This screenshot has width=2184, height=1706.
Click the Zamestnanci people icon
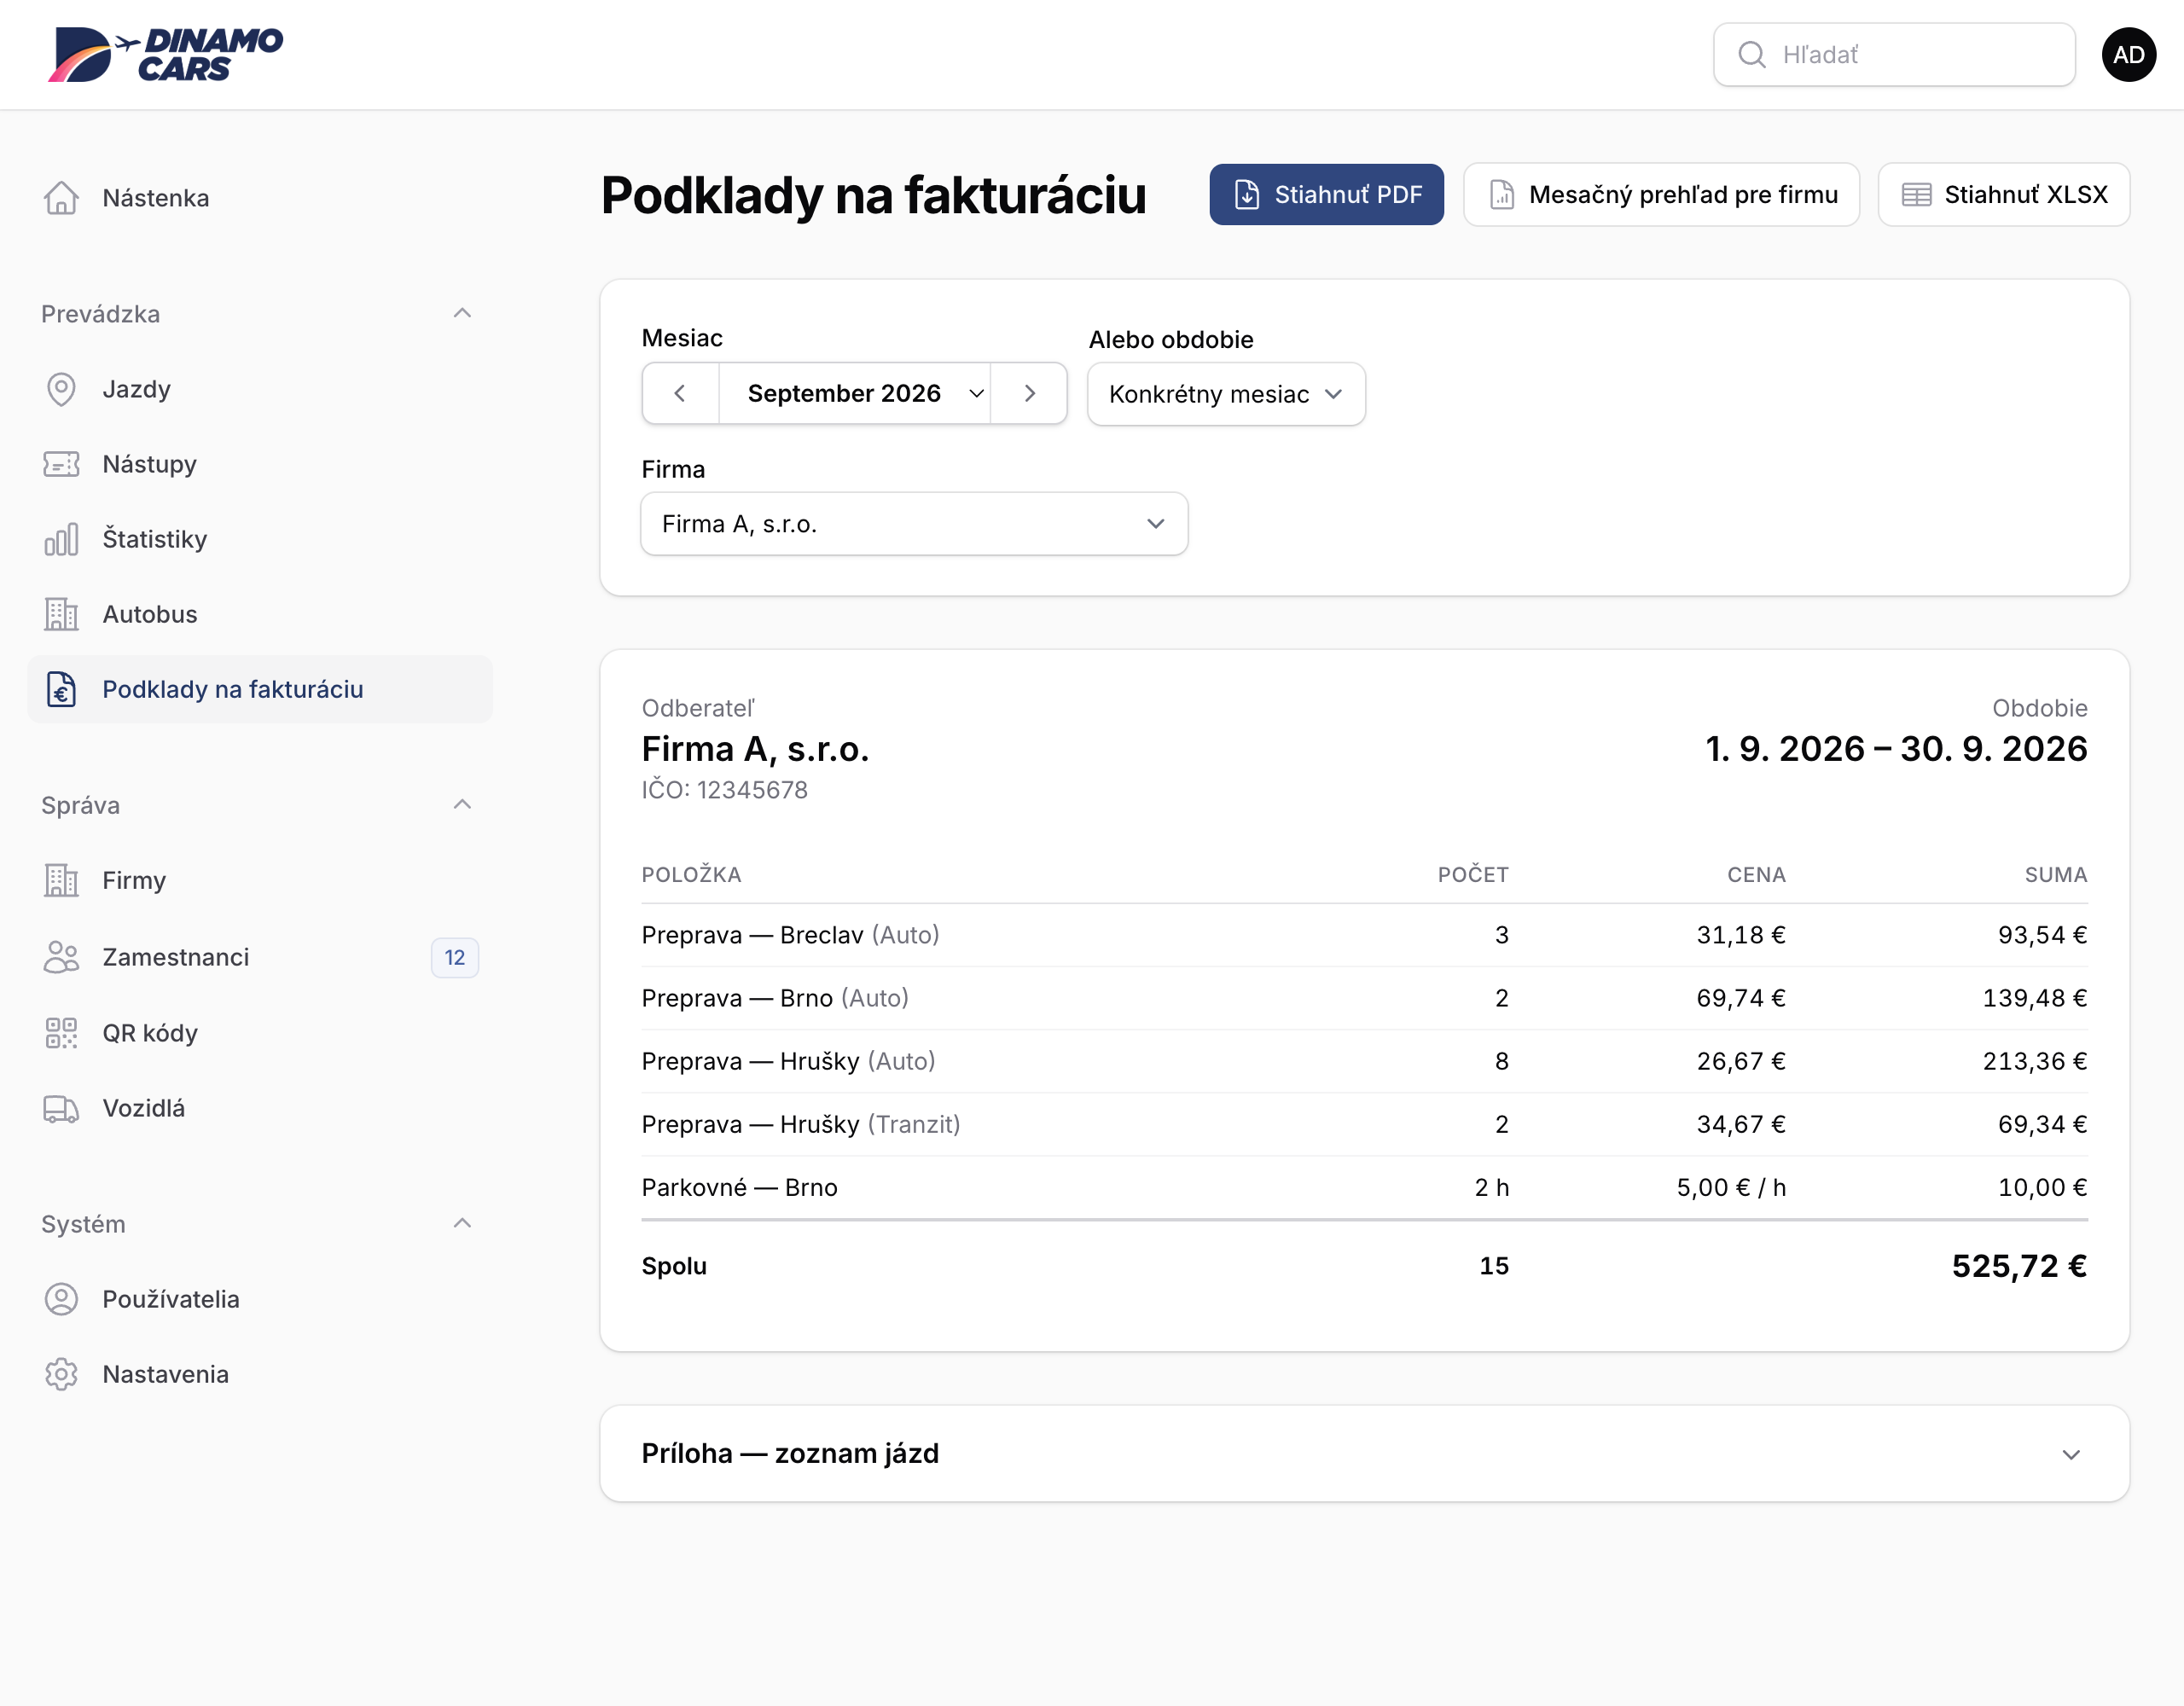(x=61, y=957)
